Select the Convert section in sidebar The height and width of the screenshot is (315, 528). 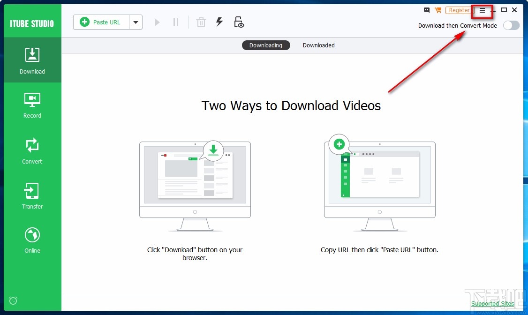coord(32,150)
